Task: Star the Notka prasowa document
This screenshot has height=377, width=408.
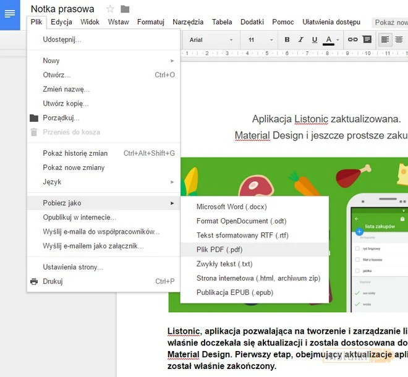Action: (110, 9)
